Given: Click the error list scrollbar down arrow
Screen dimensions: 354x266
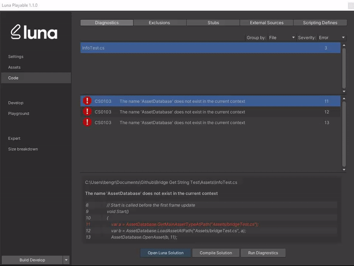Looking at the screenshot, I should click(344, 170).
